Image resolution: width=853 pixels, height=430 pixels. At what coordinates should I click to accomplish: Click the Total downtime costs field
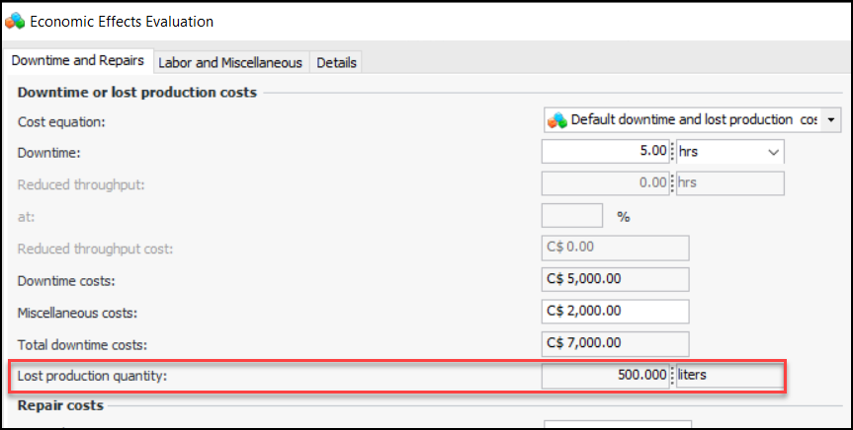[x=615, y=343]
